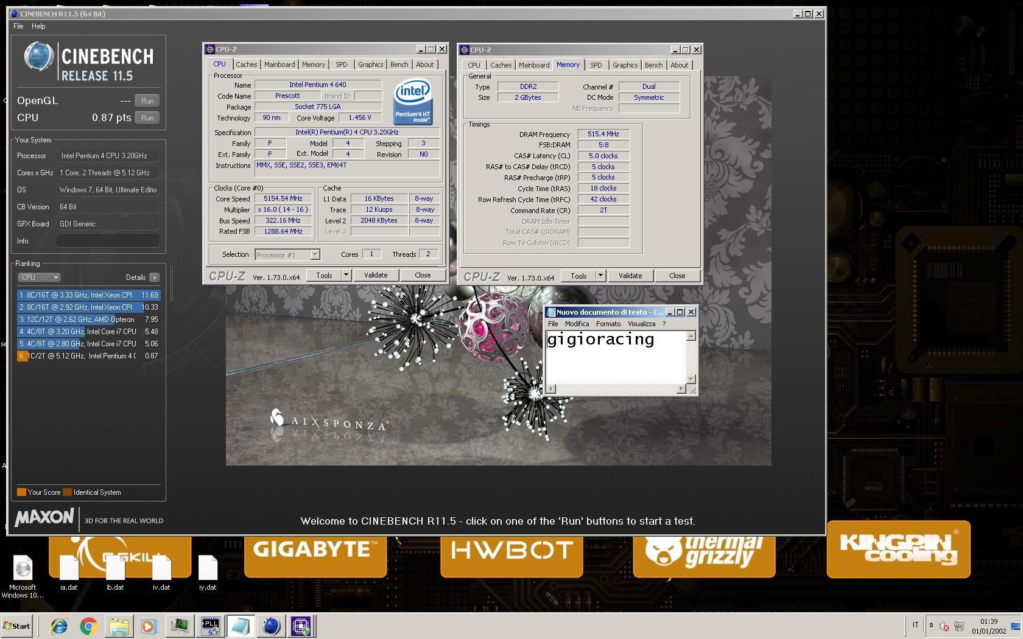This screenshot has width=1023, height=639.
Task: Click the Tools button in the CPU-Z CPU window
Action: click(324, 275)
